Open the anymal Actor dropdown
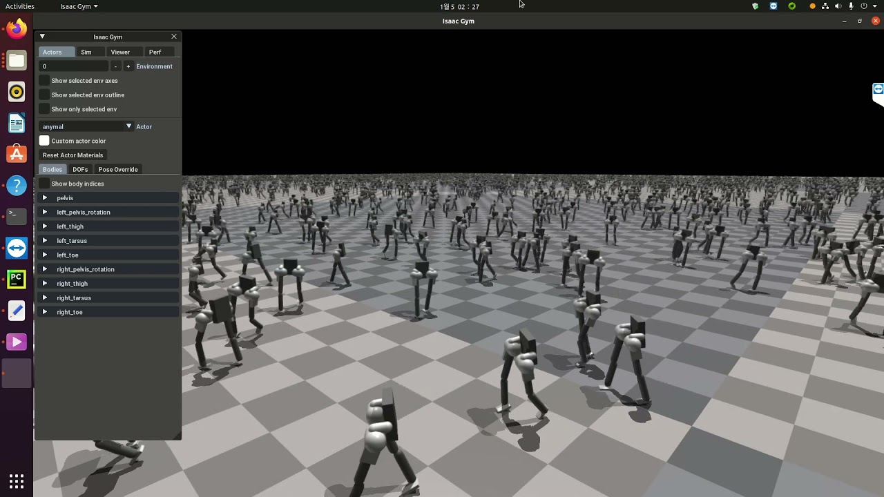The width and height of the screenshot is (884, 497). click(86, 126)
